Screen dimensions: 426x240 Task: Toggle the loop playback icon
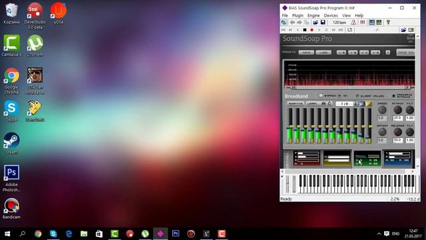[349, 29]
